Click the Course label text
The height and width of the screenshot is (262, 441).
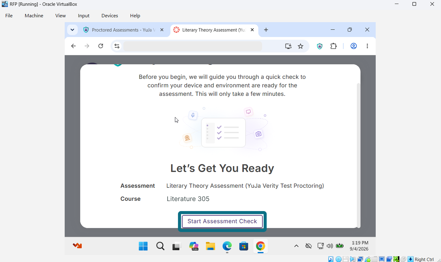pos(131,199)
